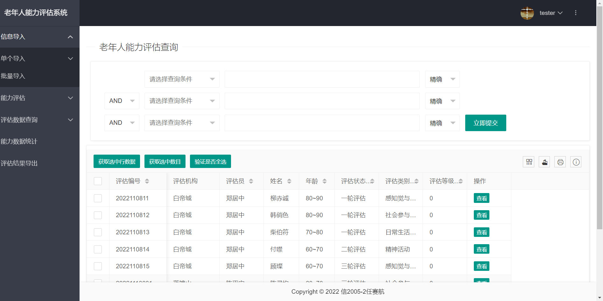Check the row 2022110813 checkbox
603x301 pixels.
(x=98, y=232)
